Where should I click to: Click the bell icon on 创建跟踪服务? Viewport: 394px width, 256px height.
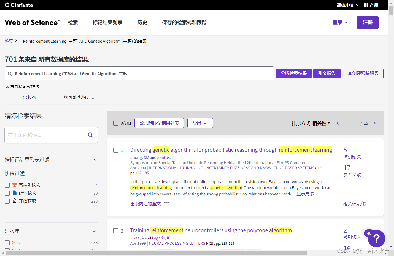[350, 73]
